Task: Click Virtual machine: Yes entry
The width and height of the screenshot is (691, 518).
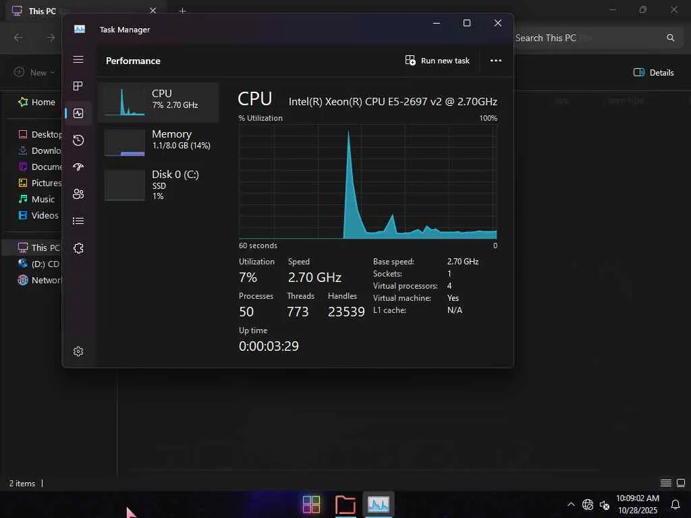Action: (x=416, y=298)
